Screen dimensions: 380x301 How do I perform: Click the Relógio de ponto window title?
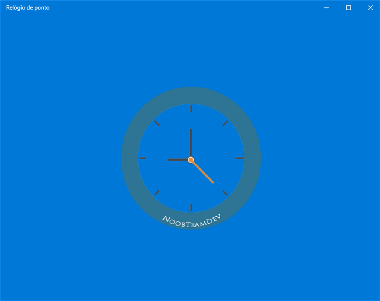(28, 8)
